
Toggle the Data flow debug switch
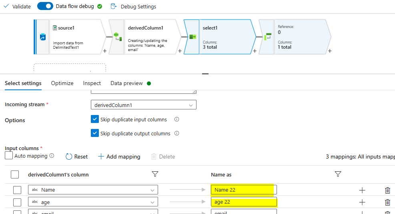click(x=45, y=6)
